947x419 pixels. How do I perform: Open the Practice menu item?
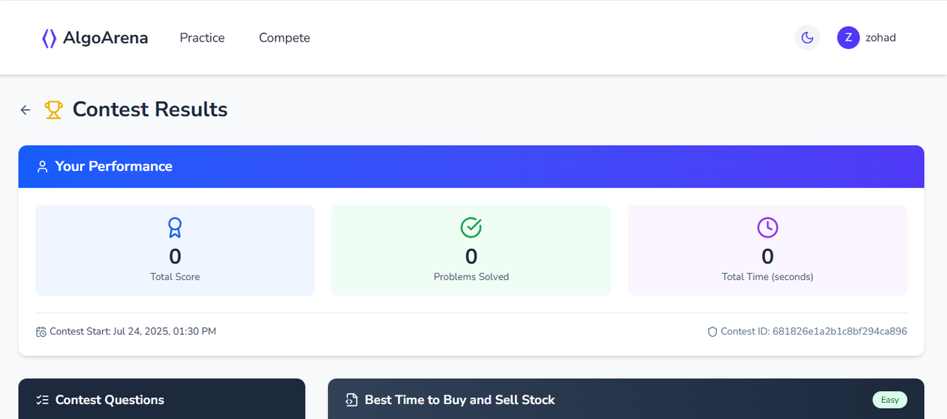point(202,38)
